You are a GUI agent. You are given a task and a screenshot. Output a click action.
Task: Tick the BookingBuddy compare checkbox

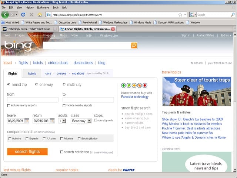point(79,138)
